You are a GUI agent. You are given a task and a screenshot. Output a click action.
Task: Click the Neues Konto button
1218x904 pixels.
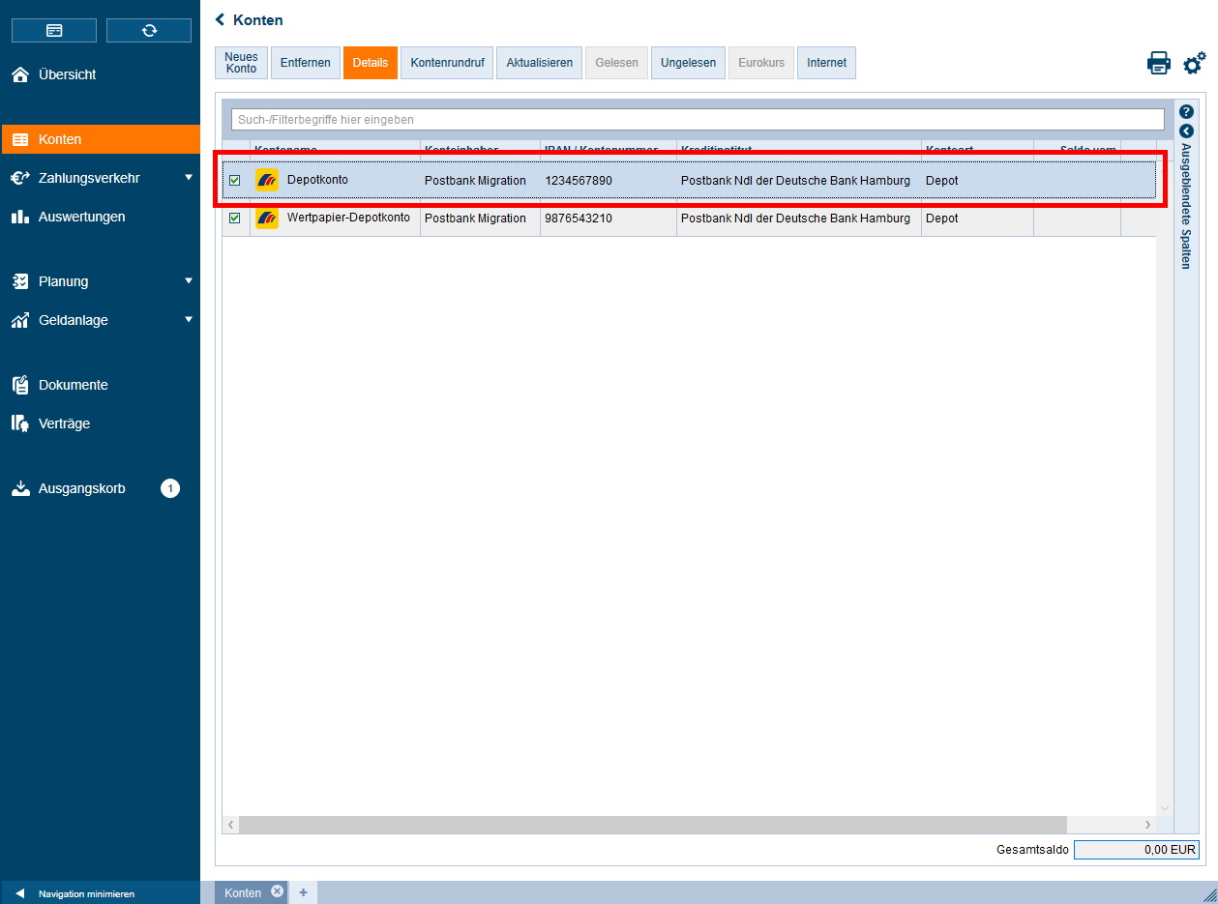click(x=241, y=63)
